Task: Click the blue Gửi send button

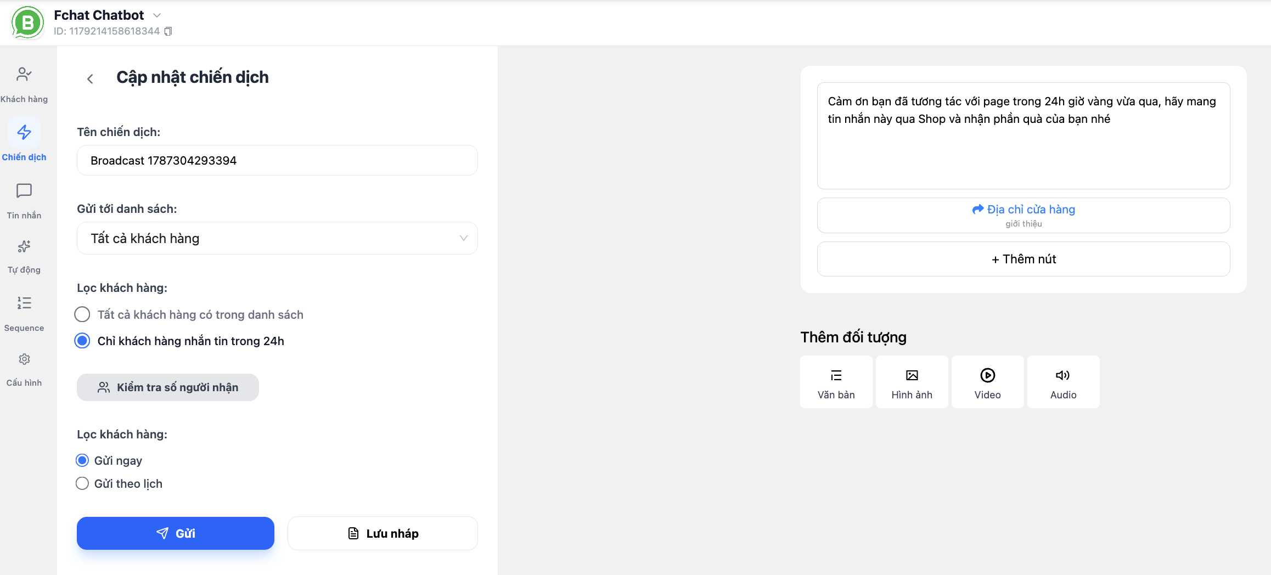Action: point(176,533)
